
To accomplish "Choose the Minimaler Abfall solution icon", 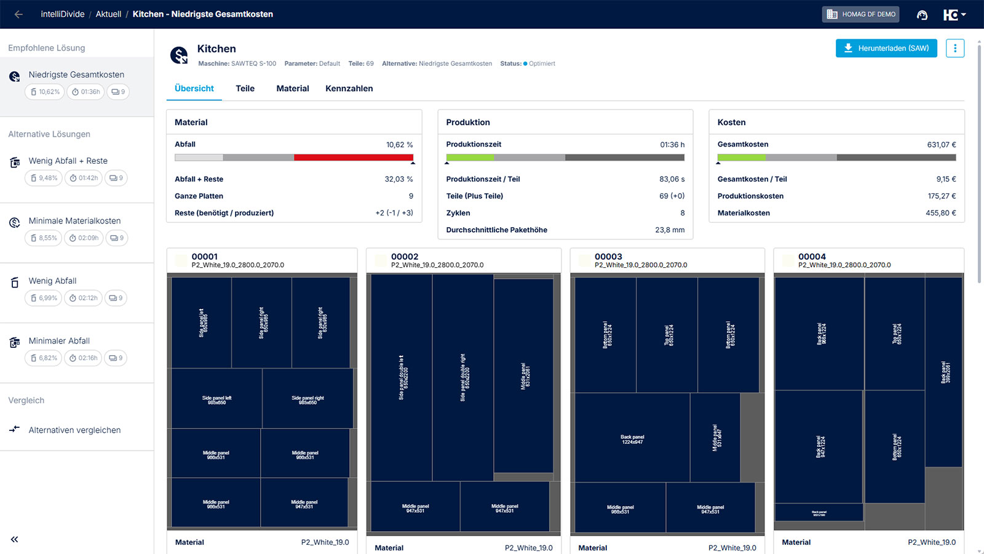I will pyautogui.click(x=15, y=342).
